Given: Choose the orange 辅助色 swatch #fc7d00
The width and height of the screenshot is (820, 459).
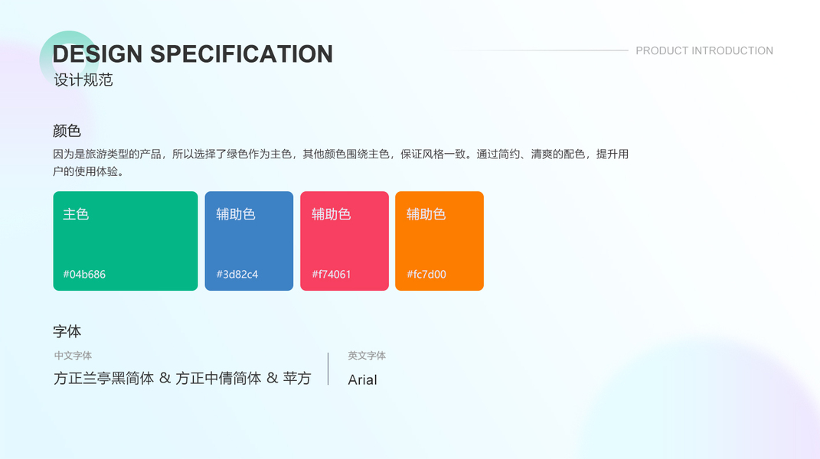Looking at the screenshot, I should click(439, 241).
